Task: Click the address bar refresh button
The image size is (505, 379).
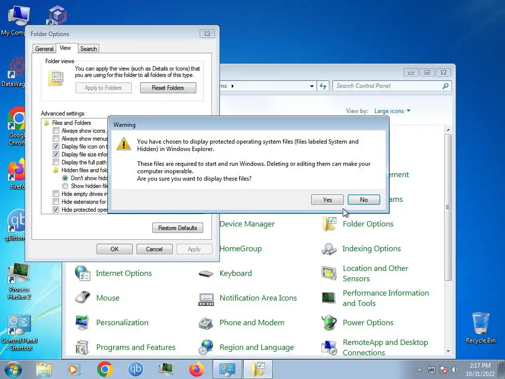Action: 323,86
